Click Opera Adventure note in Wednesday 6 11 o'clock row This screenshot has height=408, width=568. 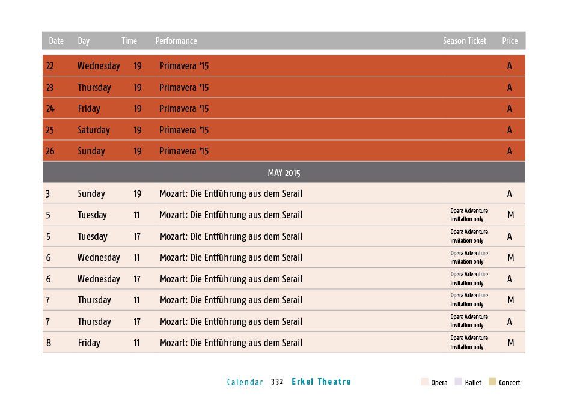[x=469, y=257]
